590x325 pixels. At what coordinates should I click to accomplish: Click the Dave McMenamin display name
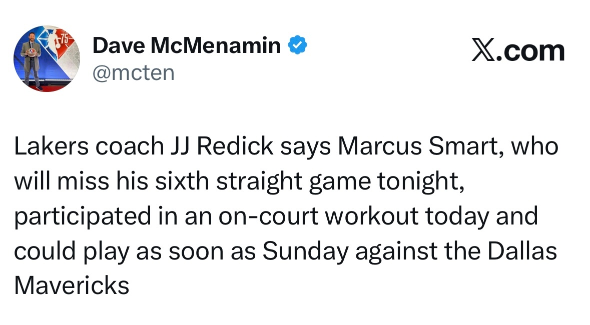(x=187, y=46)
